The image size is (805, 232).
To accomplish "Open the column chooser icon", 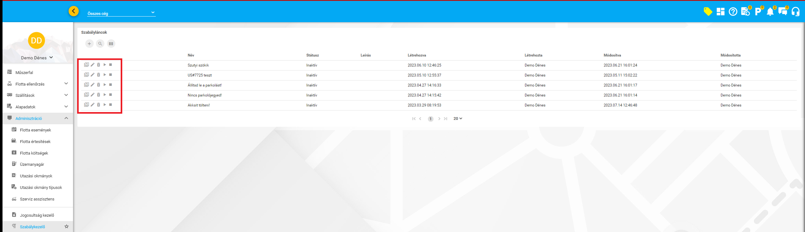I will tap(111, 44).
